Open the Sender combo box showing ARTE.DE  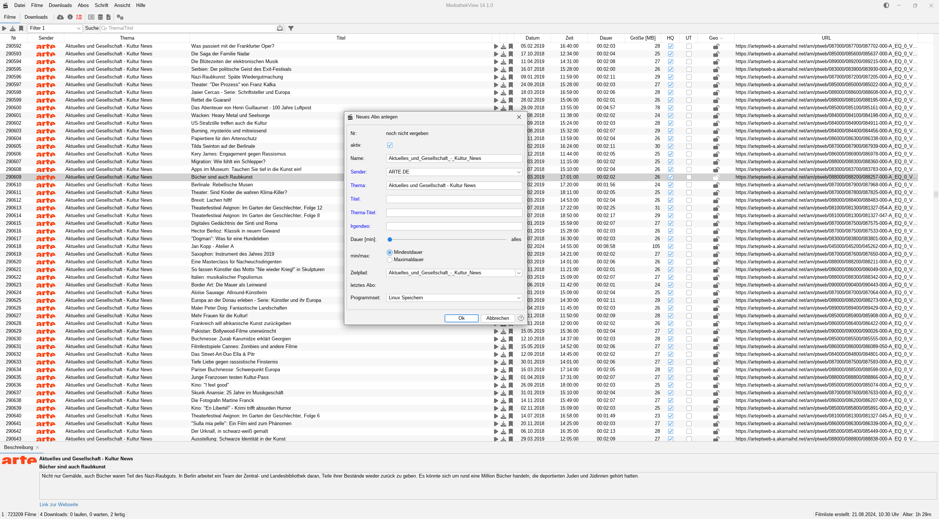(x=454, y=172)
